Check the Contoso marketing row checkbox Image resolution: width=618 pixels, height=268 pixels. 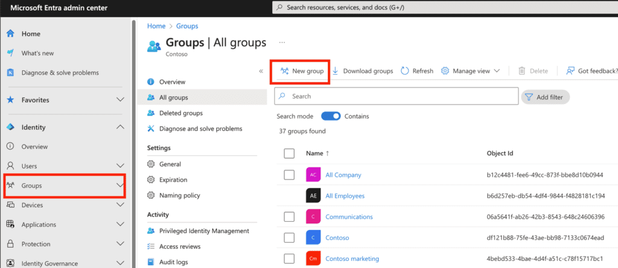[289, 258]
